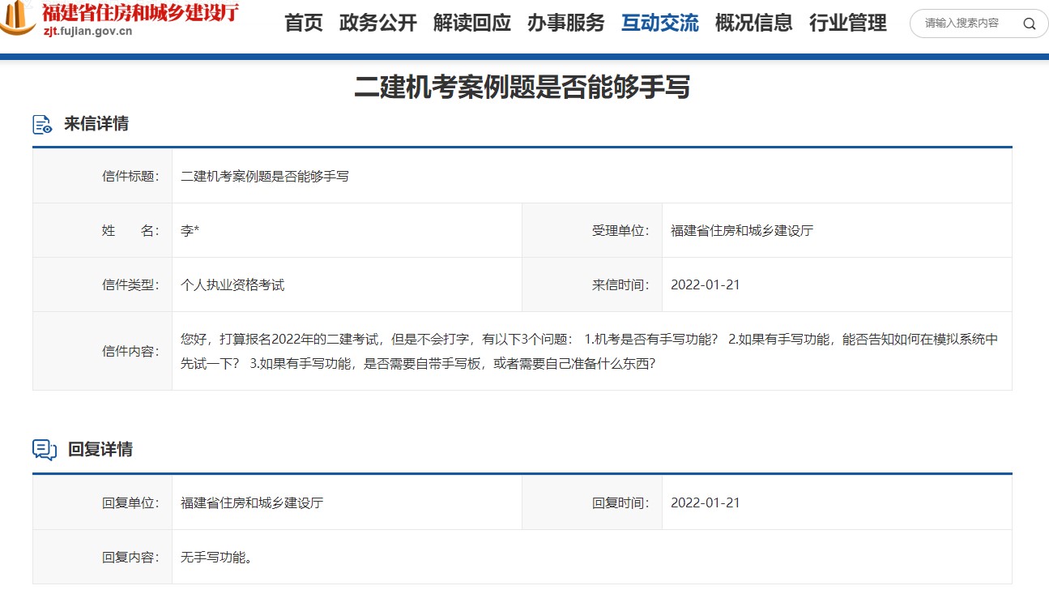Open the 解读回应 section

pyautogui.click(x=473, y=24)
